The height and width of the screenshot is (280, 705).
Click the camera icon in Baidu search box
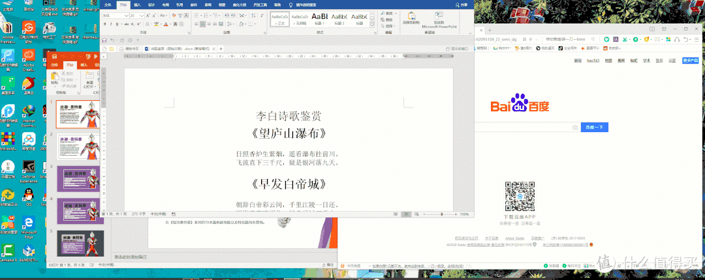(574, 128)
